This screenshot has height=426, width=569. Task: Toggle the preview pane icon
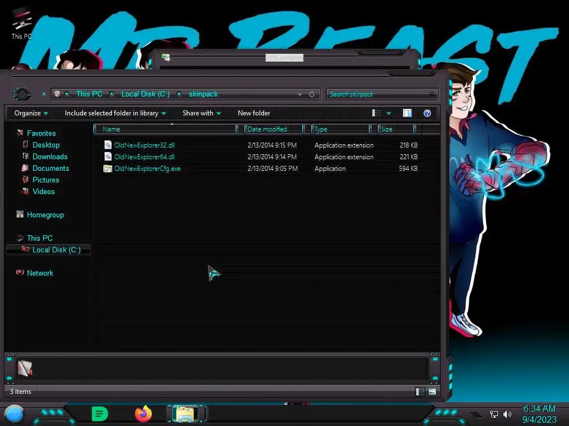pos(407,113)
